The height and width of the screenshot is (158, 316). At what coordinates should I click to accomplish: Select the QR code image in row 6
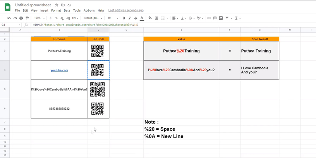pyautogui.click(x=98, y=108)
